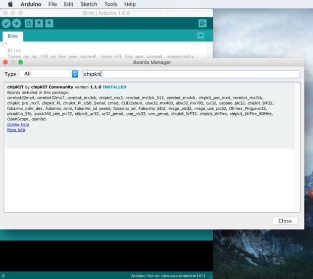Click the chipkit search field
The width and height of the screenshot is (313, 279).
[192, 74]
